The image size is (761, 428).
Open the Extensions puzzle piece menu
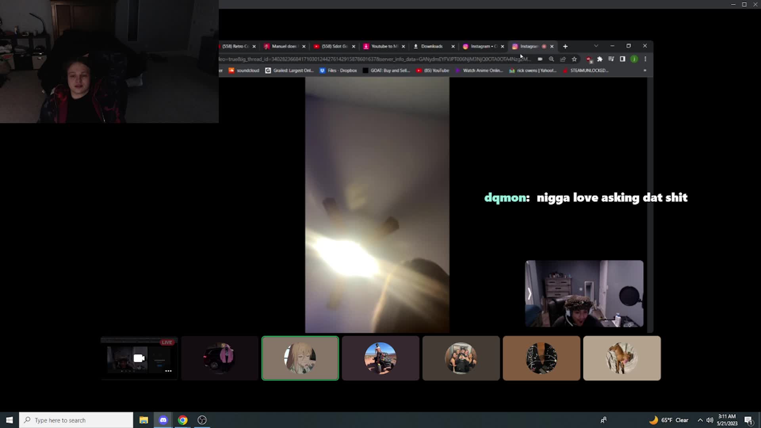(600, 59)
